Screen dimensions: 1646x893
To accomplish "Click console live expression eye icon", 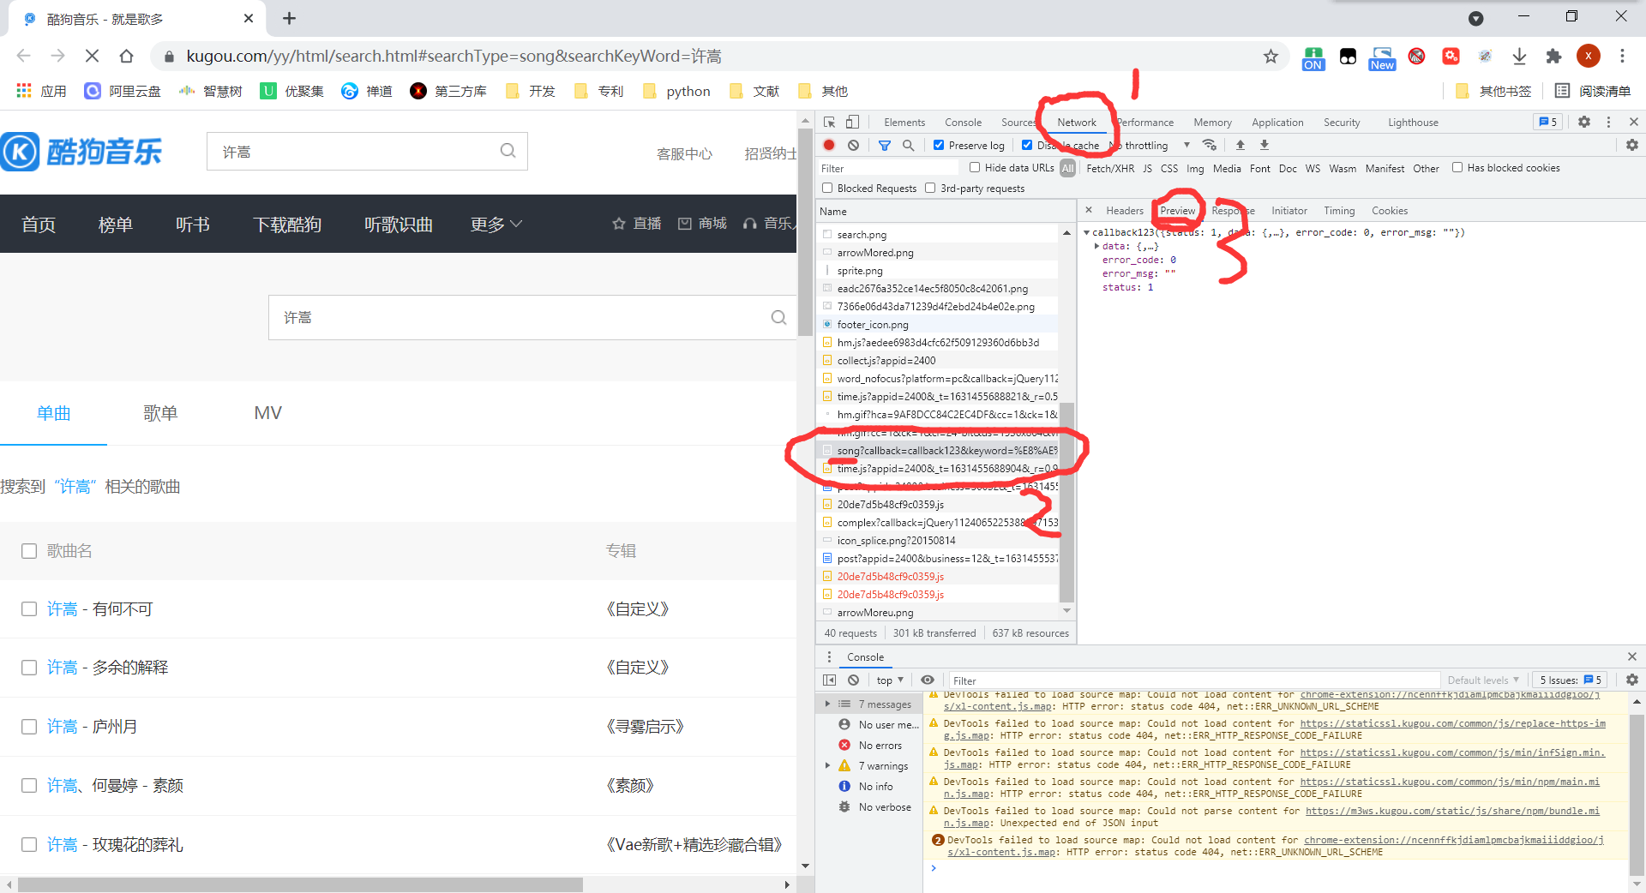I will pos(928,680).
